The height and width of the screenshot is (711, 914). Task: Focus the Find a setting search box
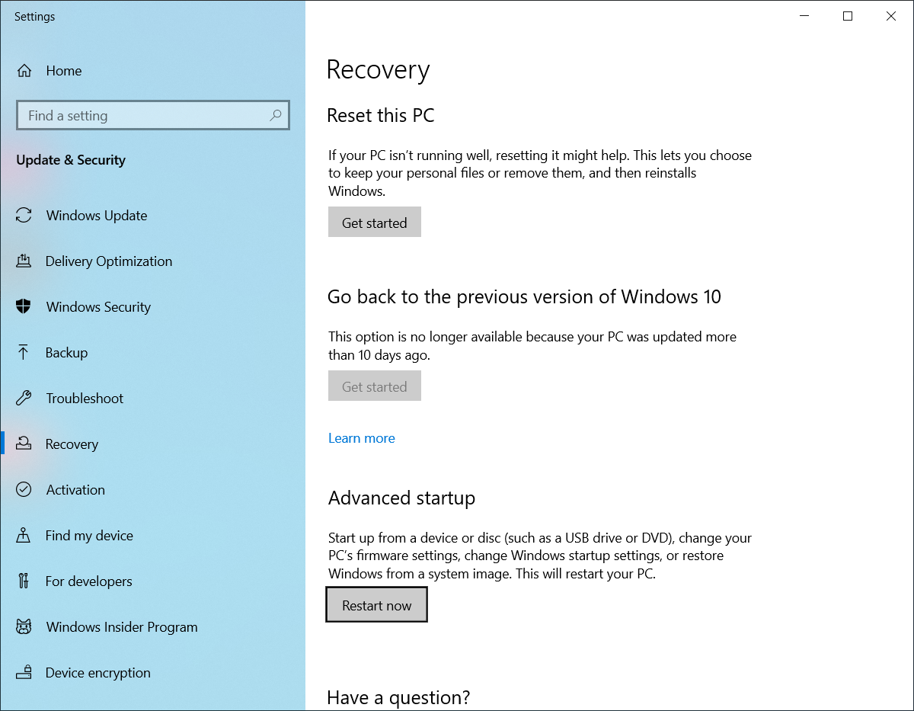coord(145,116)
